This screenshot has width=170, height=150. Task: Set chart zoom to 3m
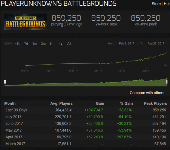pos(43,44)
